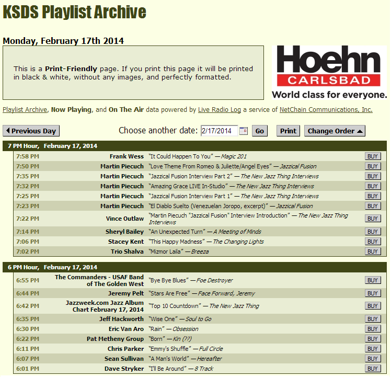Buy Pat Metheny Group "Born"
The width and height of the screenshot is (391, 377).
pyautogui.click(x=373, y=339)
